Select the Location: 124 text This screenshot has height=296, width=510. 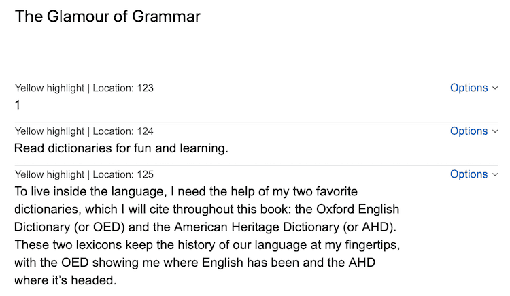(x=123, y=131)
